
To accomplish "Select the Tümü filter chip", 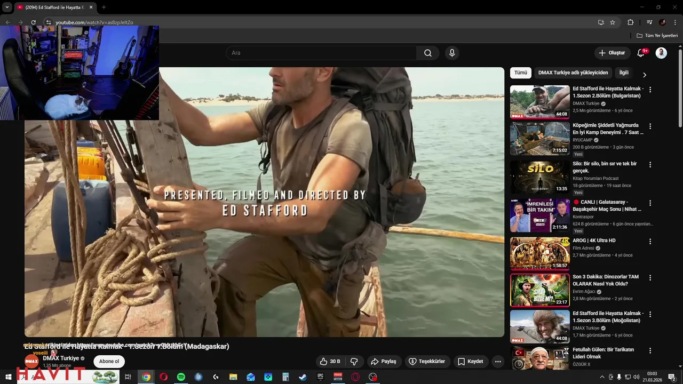I will click(x=521, y=73).
